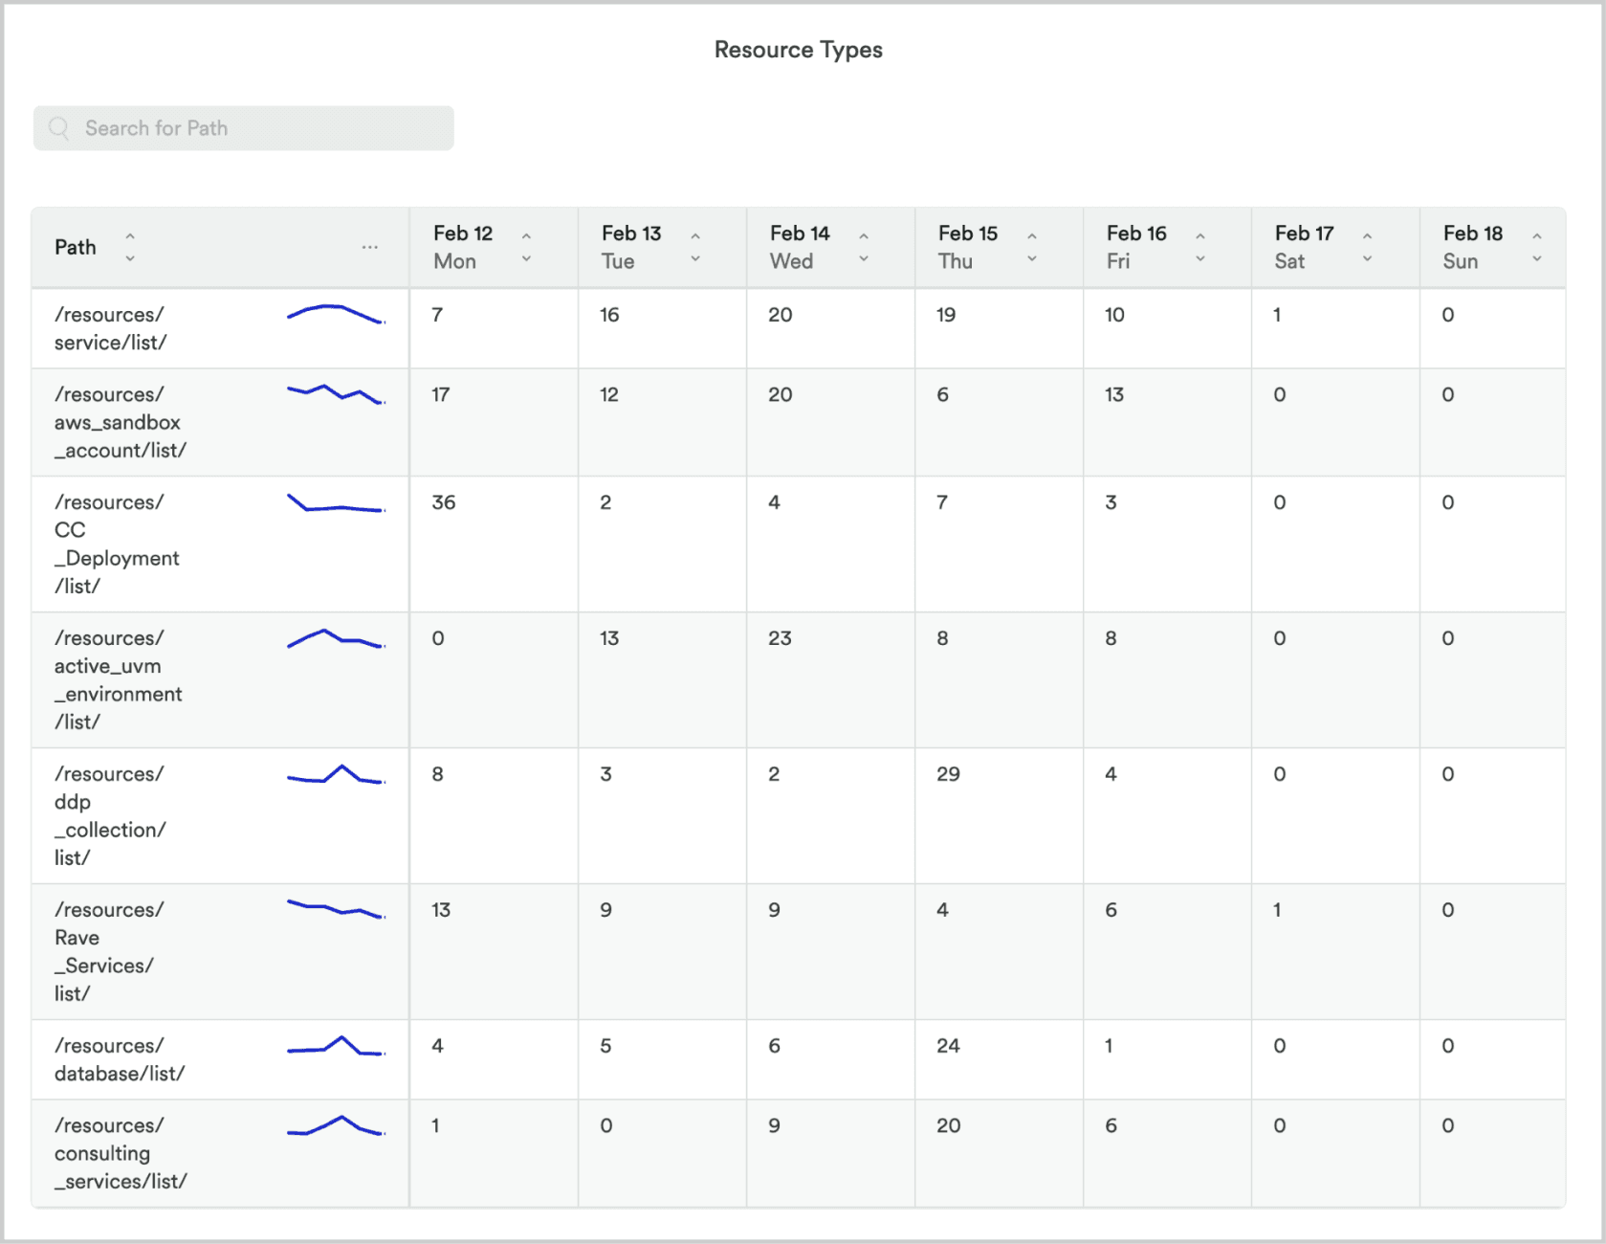Click the down chevron on Feb 18 Sun
1606x1244 pixels.
point(1536,259)
